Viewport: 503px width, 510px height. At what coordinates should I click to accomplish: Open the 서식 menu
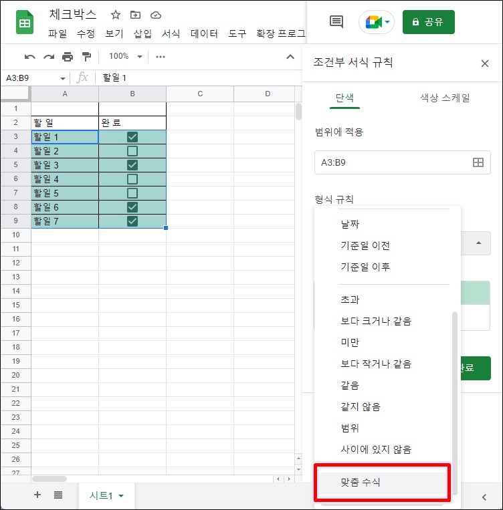[171, 33]
